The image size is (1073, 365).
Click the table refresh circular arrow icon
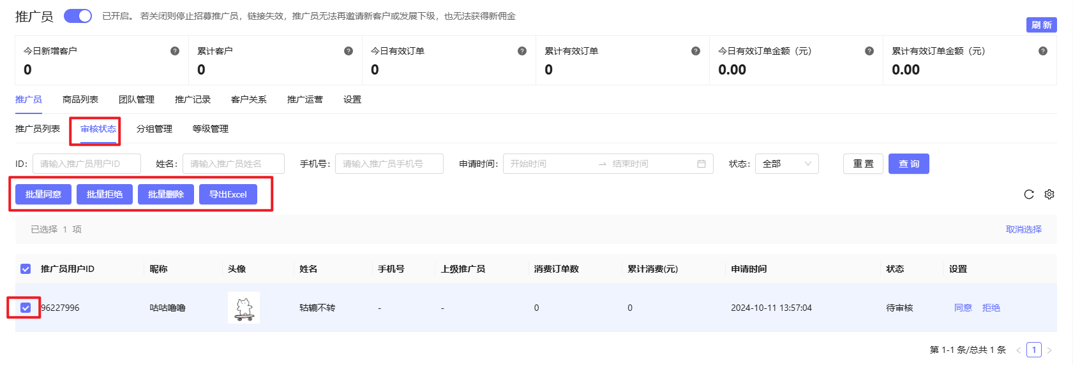click(x=1029, y=194)
